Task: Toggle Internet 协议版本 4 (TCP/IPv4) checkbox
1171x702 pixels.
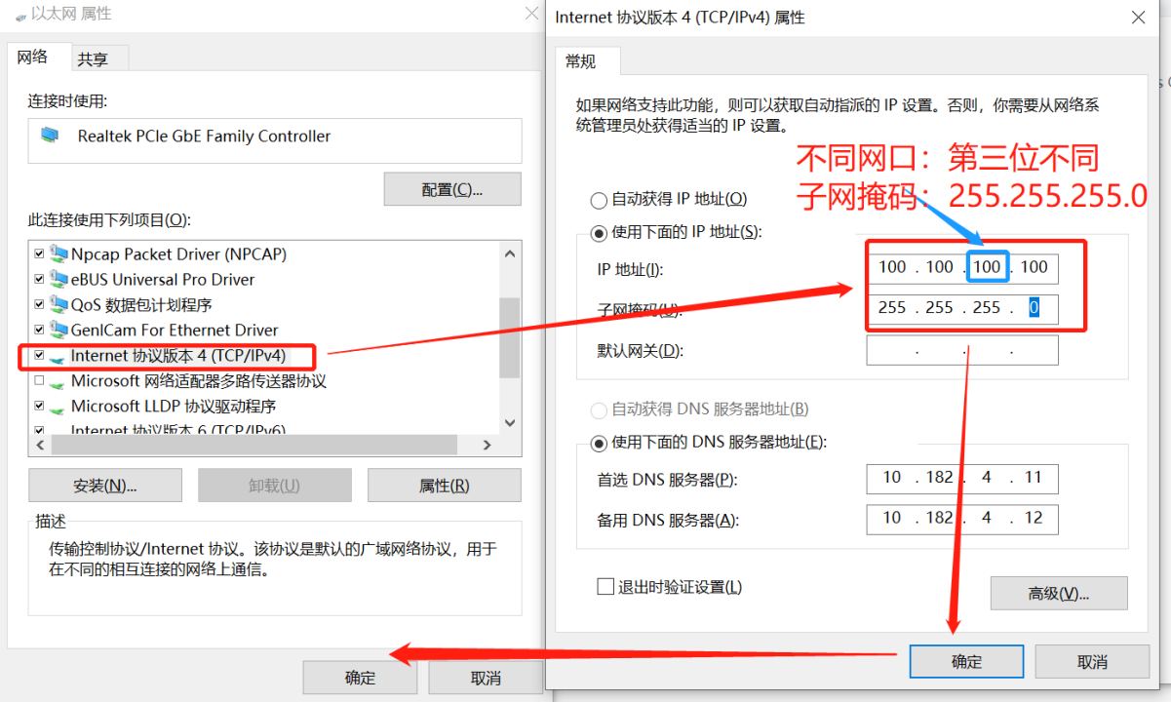Action: (x=39, y=355)
